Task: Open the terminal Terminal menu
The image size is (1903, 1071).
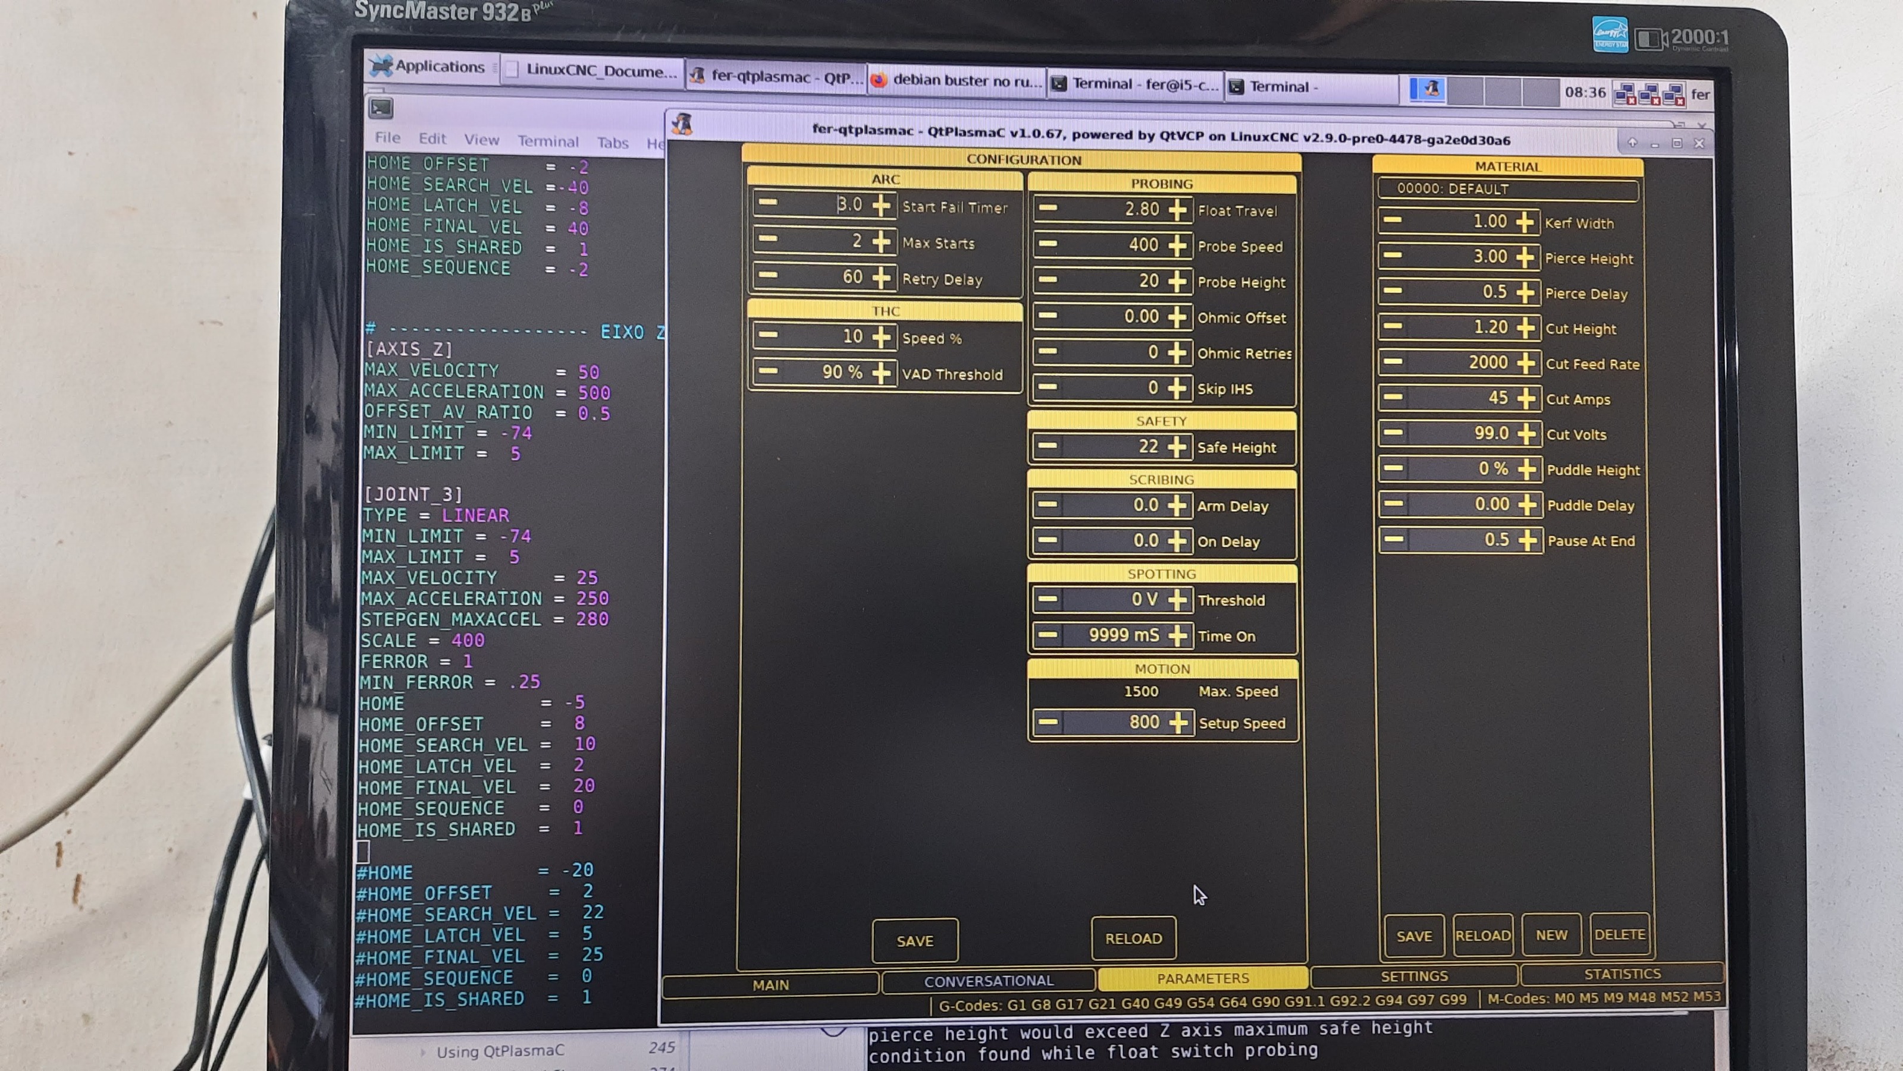Action: pos(548,141)
